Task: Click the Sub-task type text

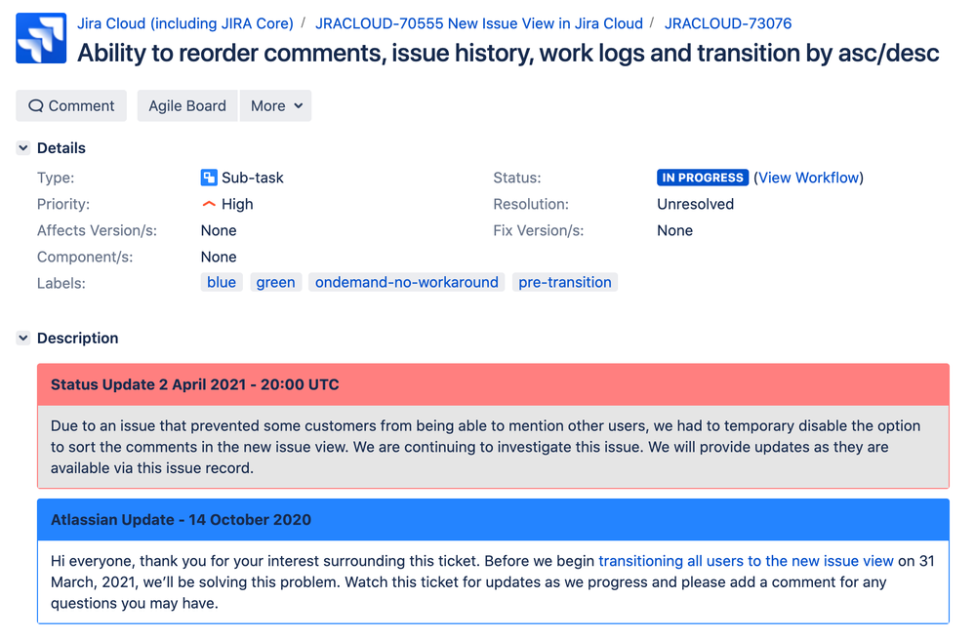Action: (253, 178)
